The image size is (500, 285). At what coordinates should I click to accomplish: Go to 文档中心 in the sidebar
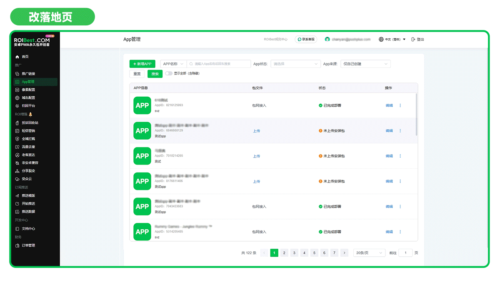point(28,229)
